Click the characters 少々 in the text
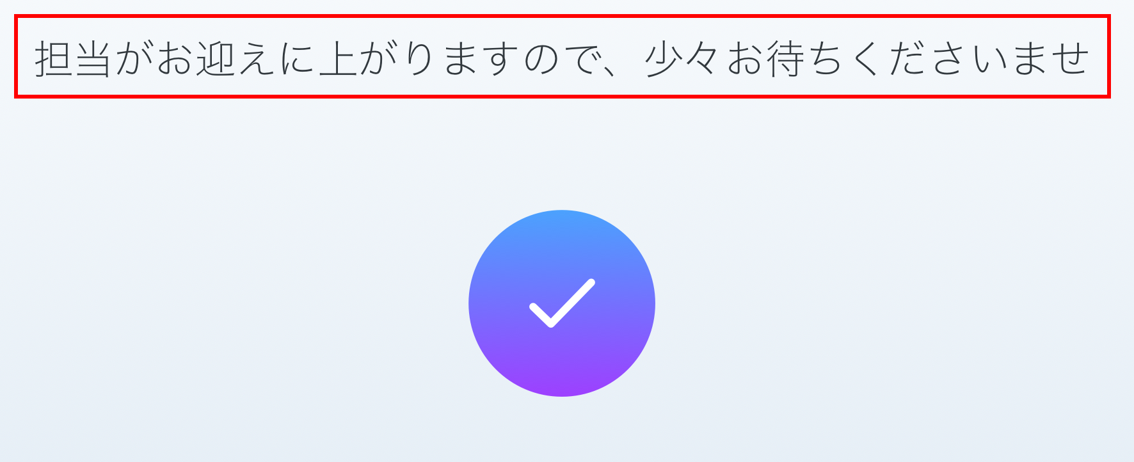Image resolution: width=1134 pixels, height=462 pixels. tap(683, 58)
